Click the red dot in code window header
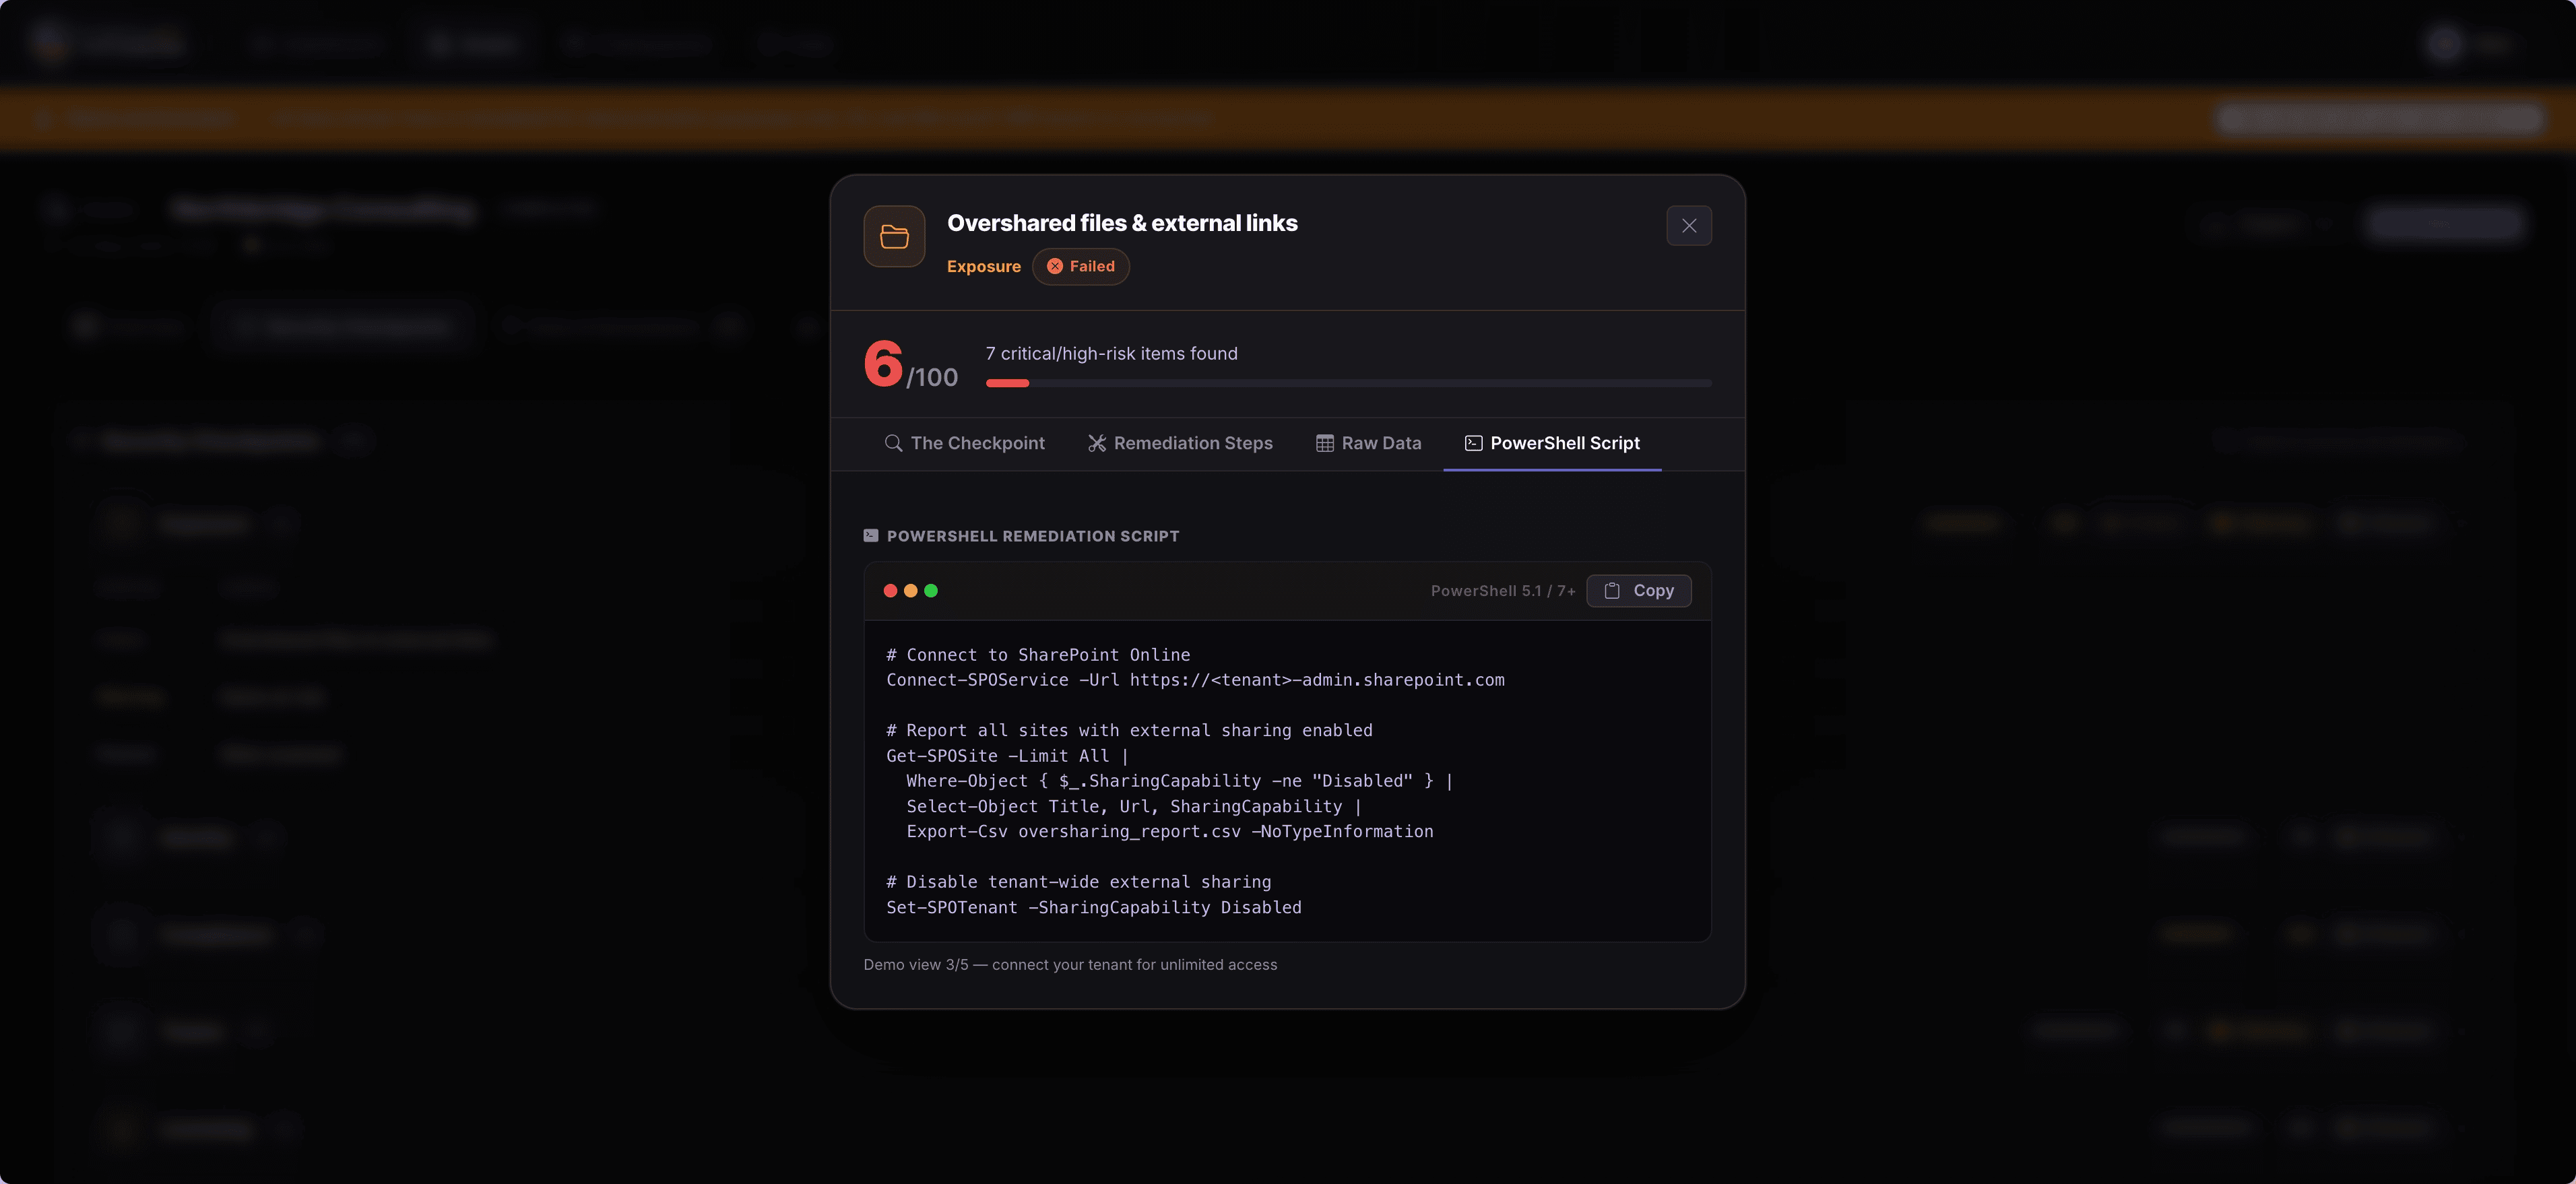The height and width of the screenshot is (1184, 2576). pyautogui.click(x=890, y=591)
